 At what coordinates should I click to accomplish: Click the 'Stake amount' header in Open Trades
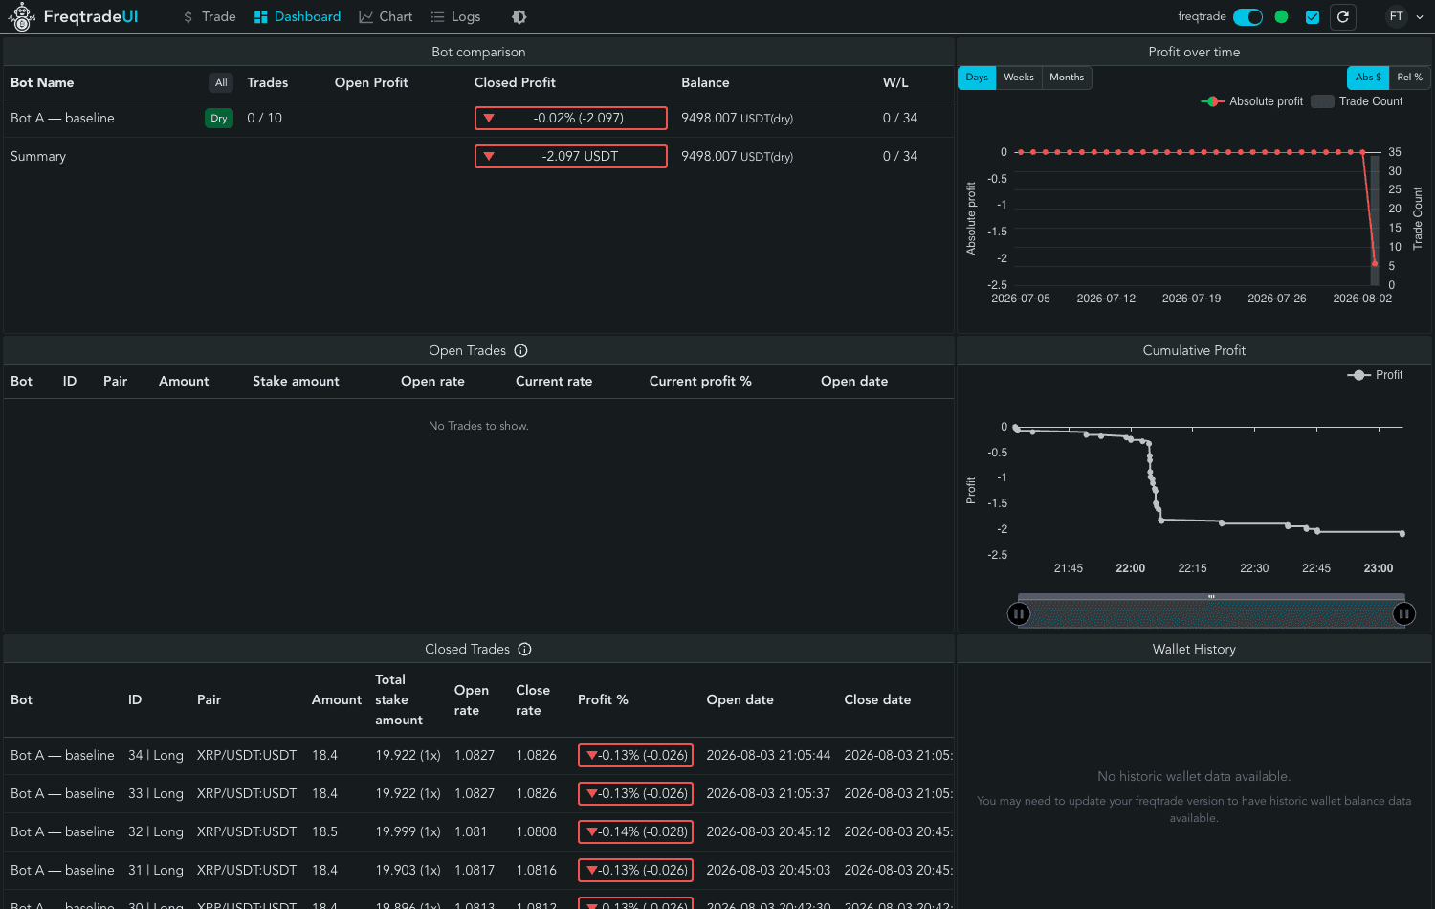click(296, 382)
